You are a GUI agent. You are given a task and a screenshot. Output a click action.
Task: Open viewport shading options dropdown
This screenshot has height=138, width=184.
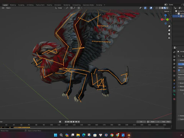coord(170,8)
